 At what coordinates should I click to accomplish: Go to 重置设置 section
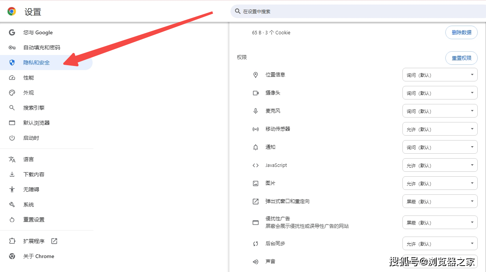(46, 220)
